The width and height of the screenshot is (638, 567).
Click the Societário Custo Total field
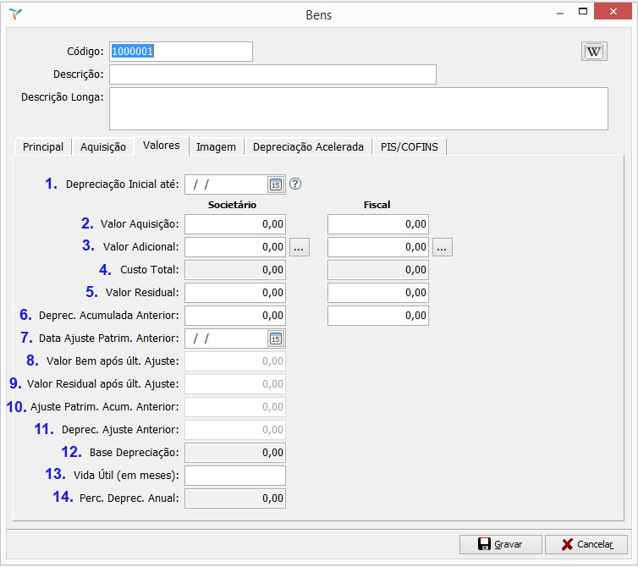(235, 270)
